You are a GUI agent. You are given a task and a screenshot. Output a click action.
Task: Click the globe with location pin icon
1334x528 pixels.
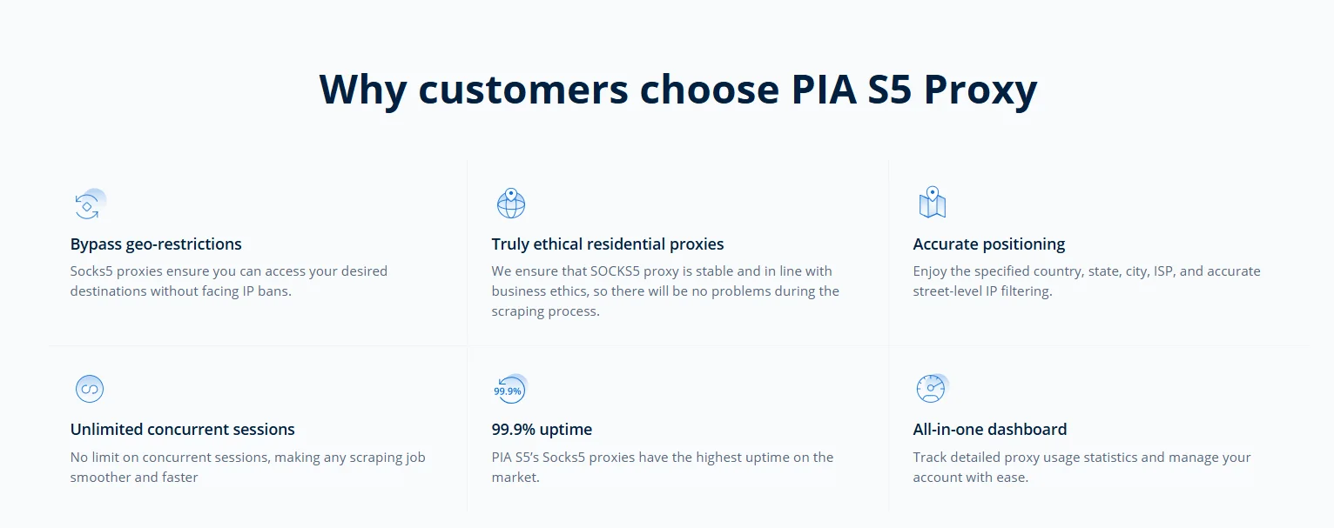[x=511, y=204]
